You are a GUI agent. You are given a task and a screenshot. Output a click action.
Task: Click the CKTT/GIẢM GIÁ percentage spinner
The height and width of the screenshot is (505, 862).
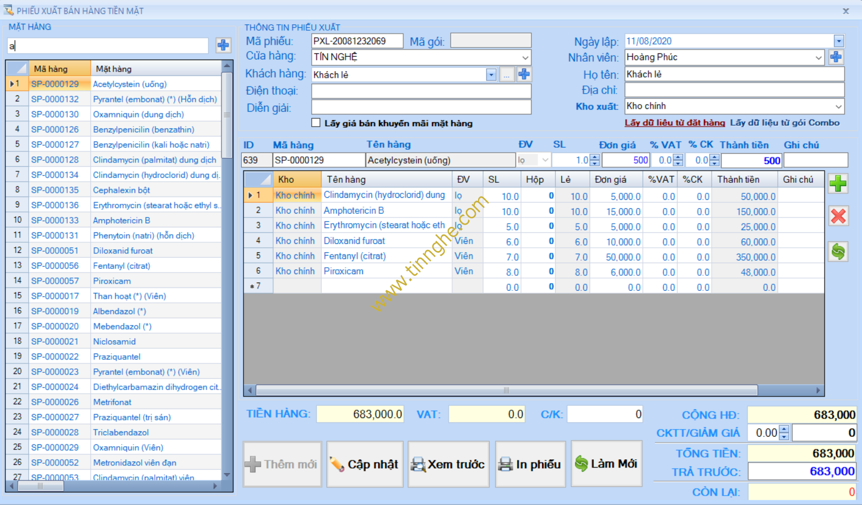pos(784,433)
